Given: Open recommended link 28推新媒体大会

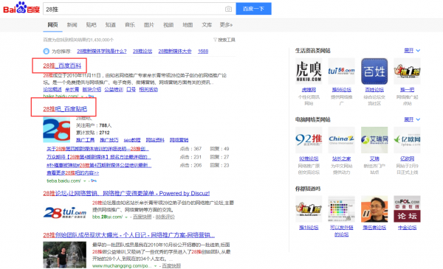Looking at the screenshot, I should 175,52.
